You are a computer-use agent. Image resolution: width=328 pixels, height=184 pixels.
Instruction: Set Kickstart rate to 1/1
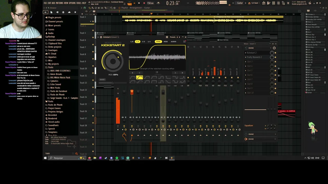149,42
